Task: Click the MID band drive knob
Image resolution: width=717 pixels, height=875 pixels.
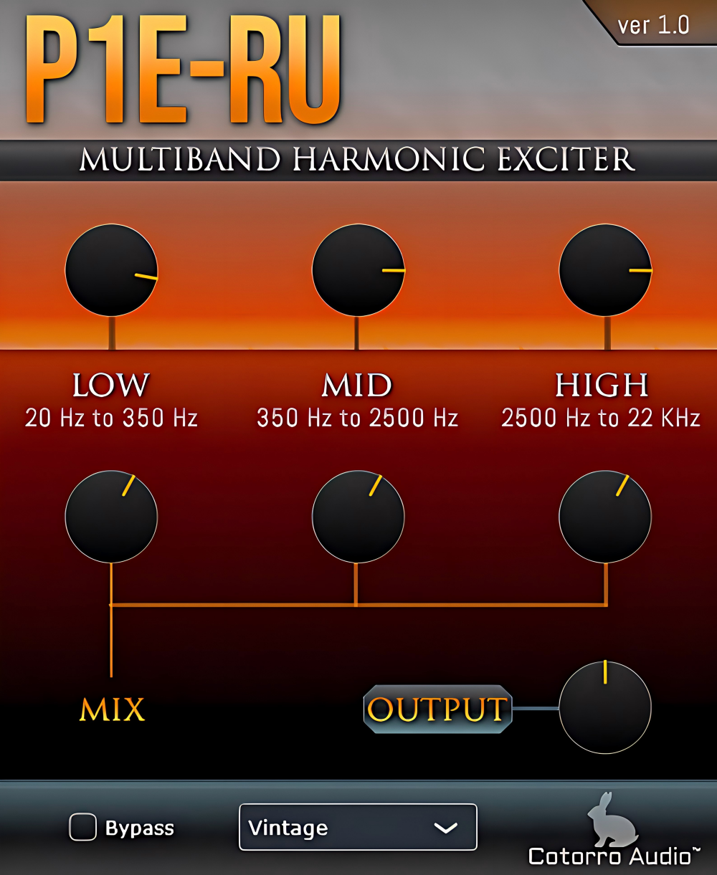Action: 358,270
